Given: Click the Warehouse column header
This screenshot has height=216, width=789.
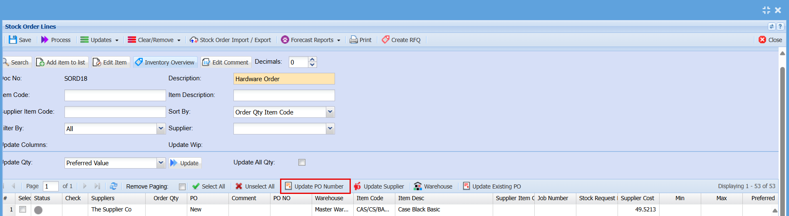Looking at the screenshot, I should click(x=332, y=198).
